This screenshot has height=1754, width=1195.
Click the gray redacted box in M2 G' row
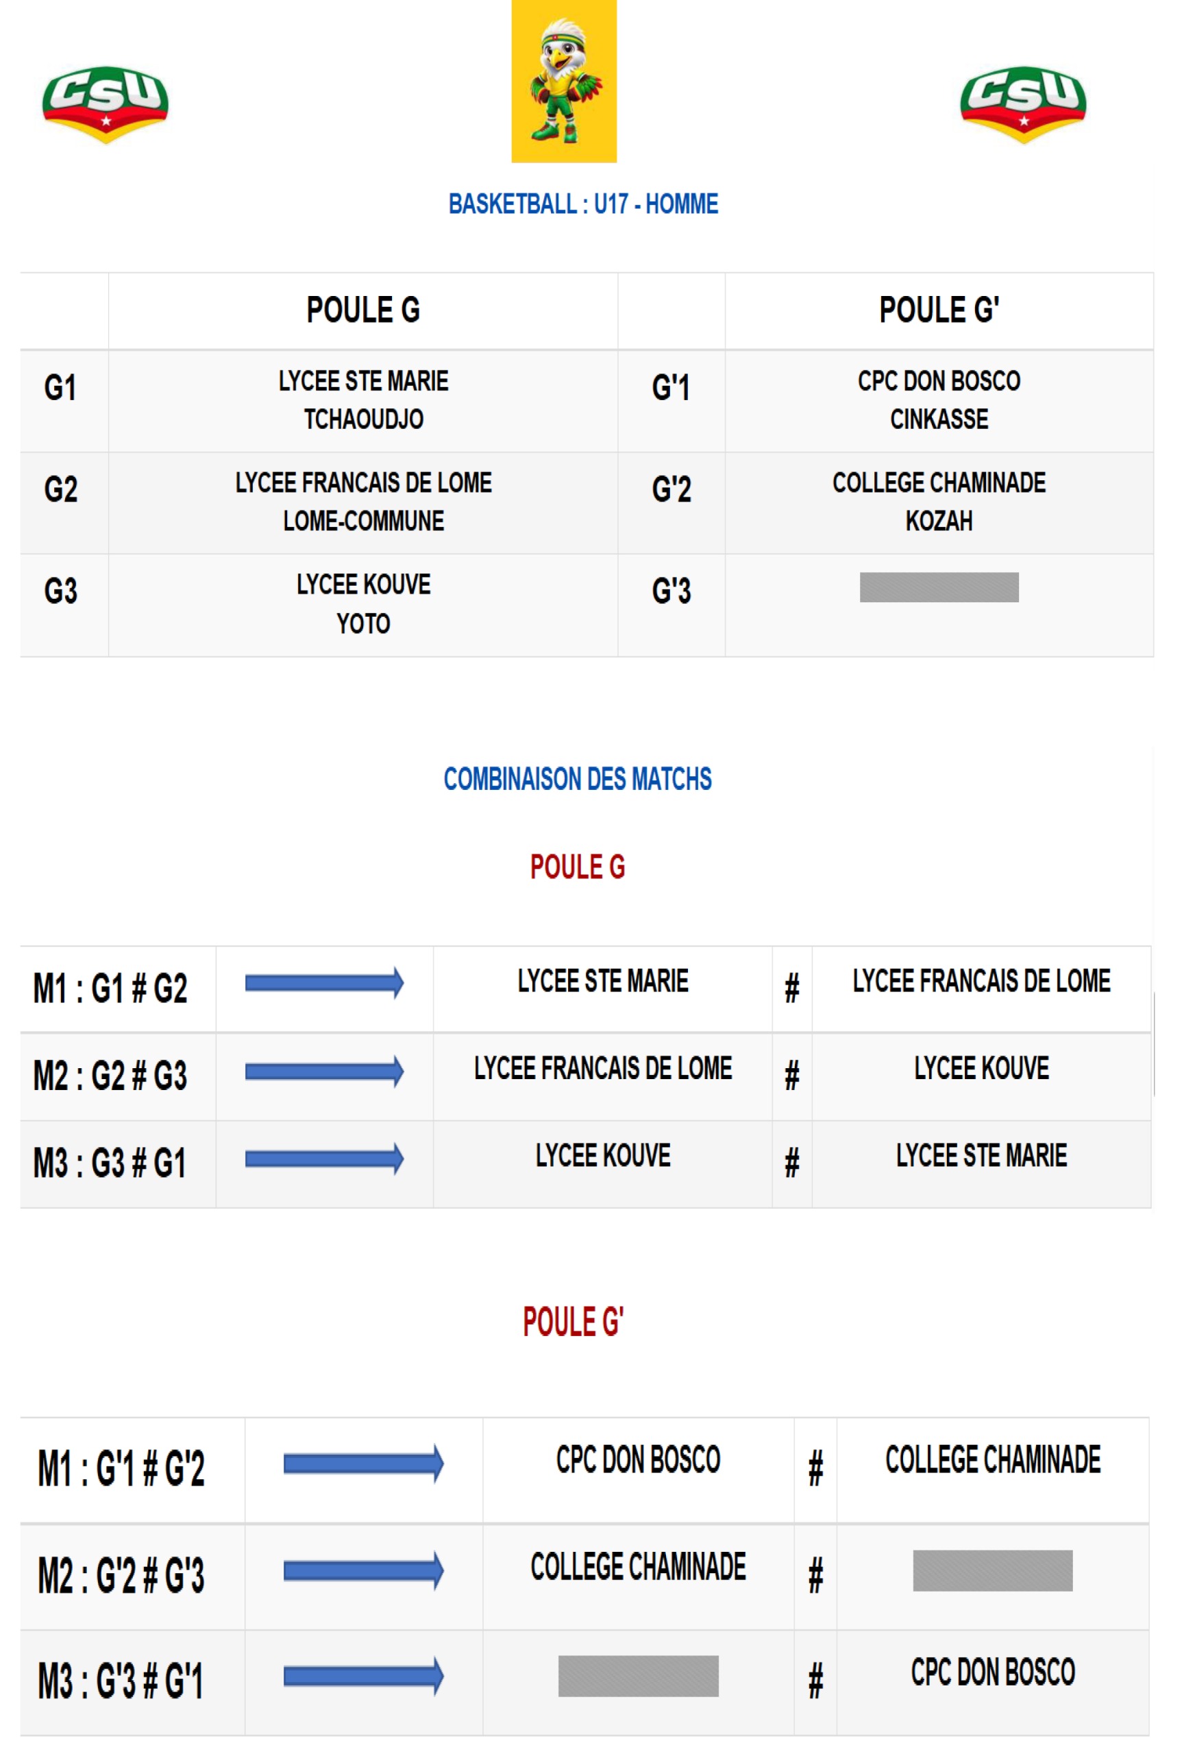(993, 1570)
